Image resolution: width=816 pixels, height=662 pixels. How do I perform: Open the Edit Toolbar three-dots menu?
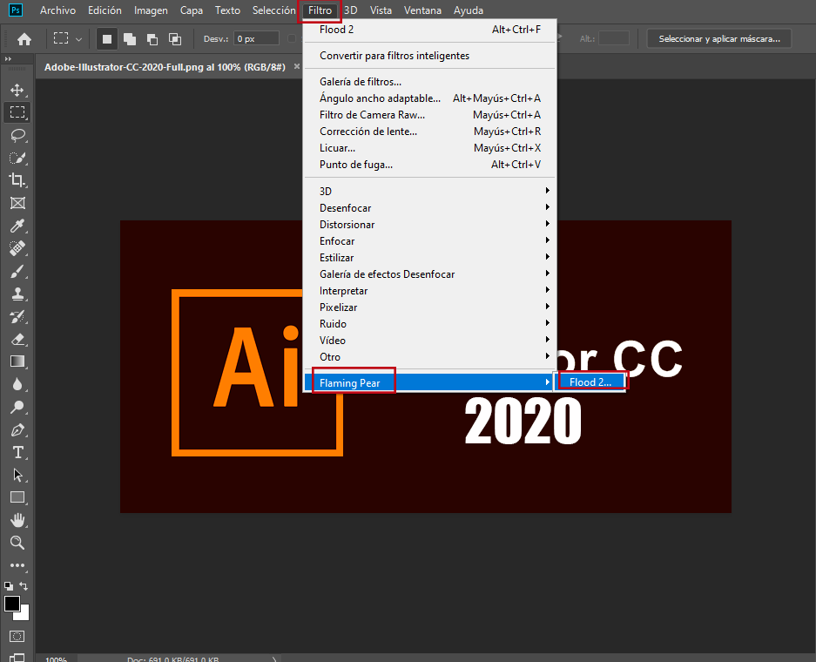coord(17,565)
